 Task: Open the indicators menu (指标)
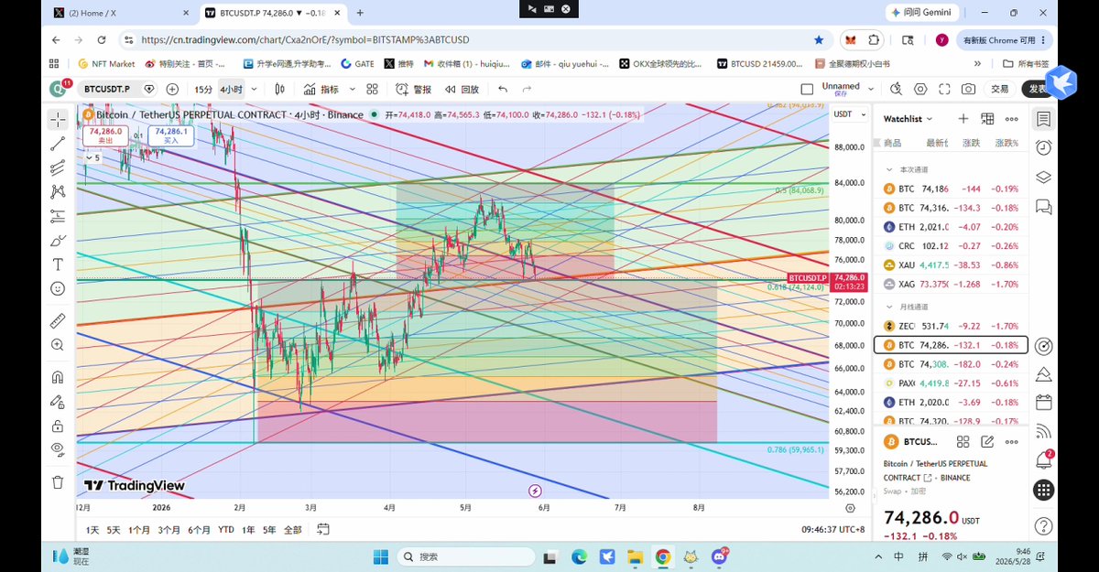coord(321,89)
